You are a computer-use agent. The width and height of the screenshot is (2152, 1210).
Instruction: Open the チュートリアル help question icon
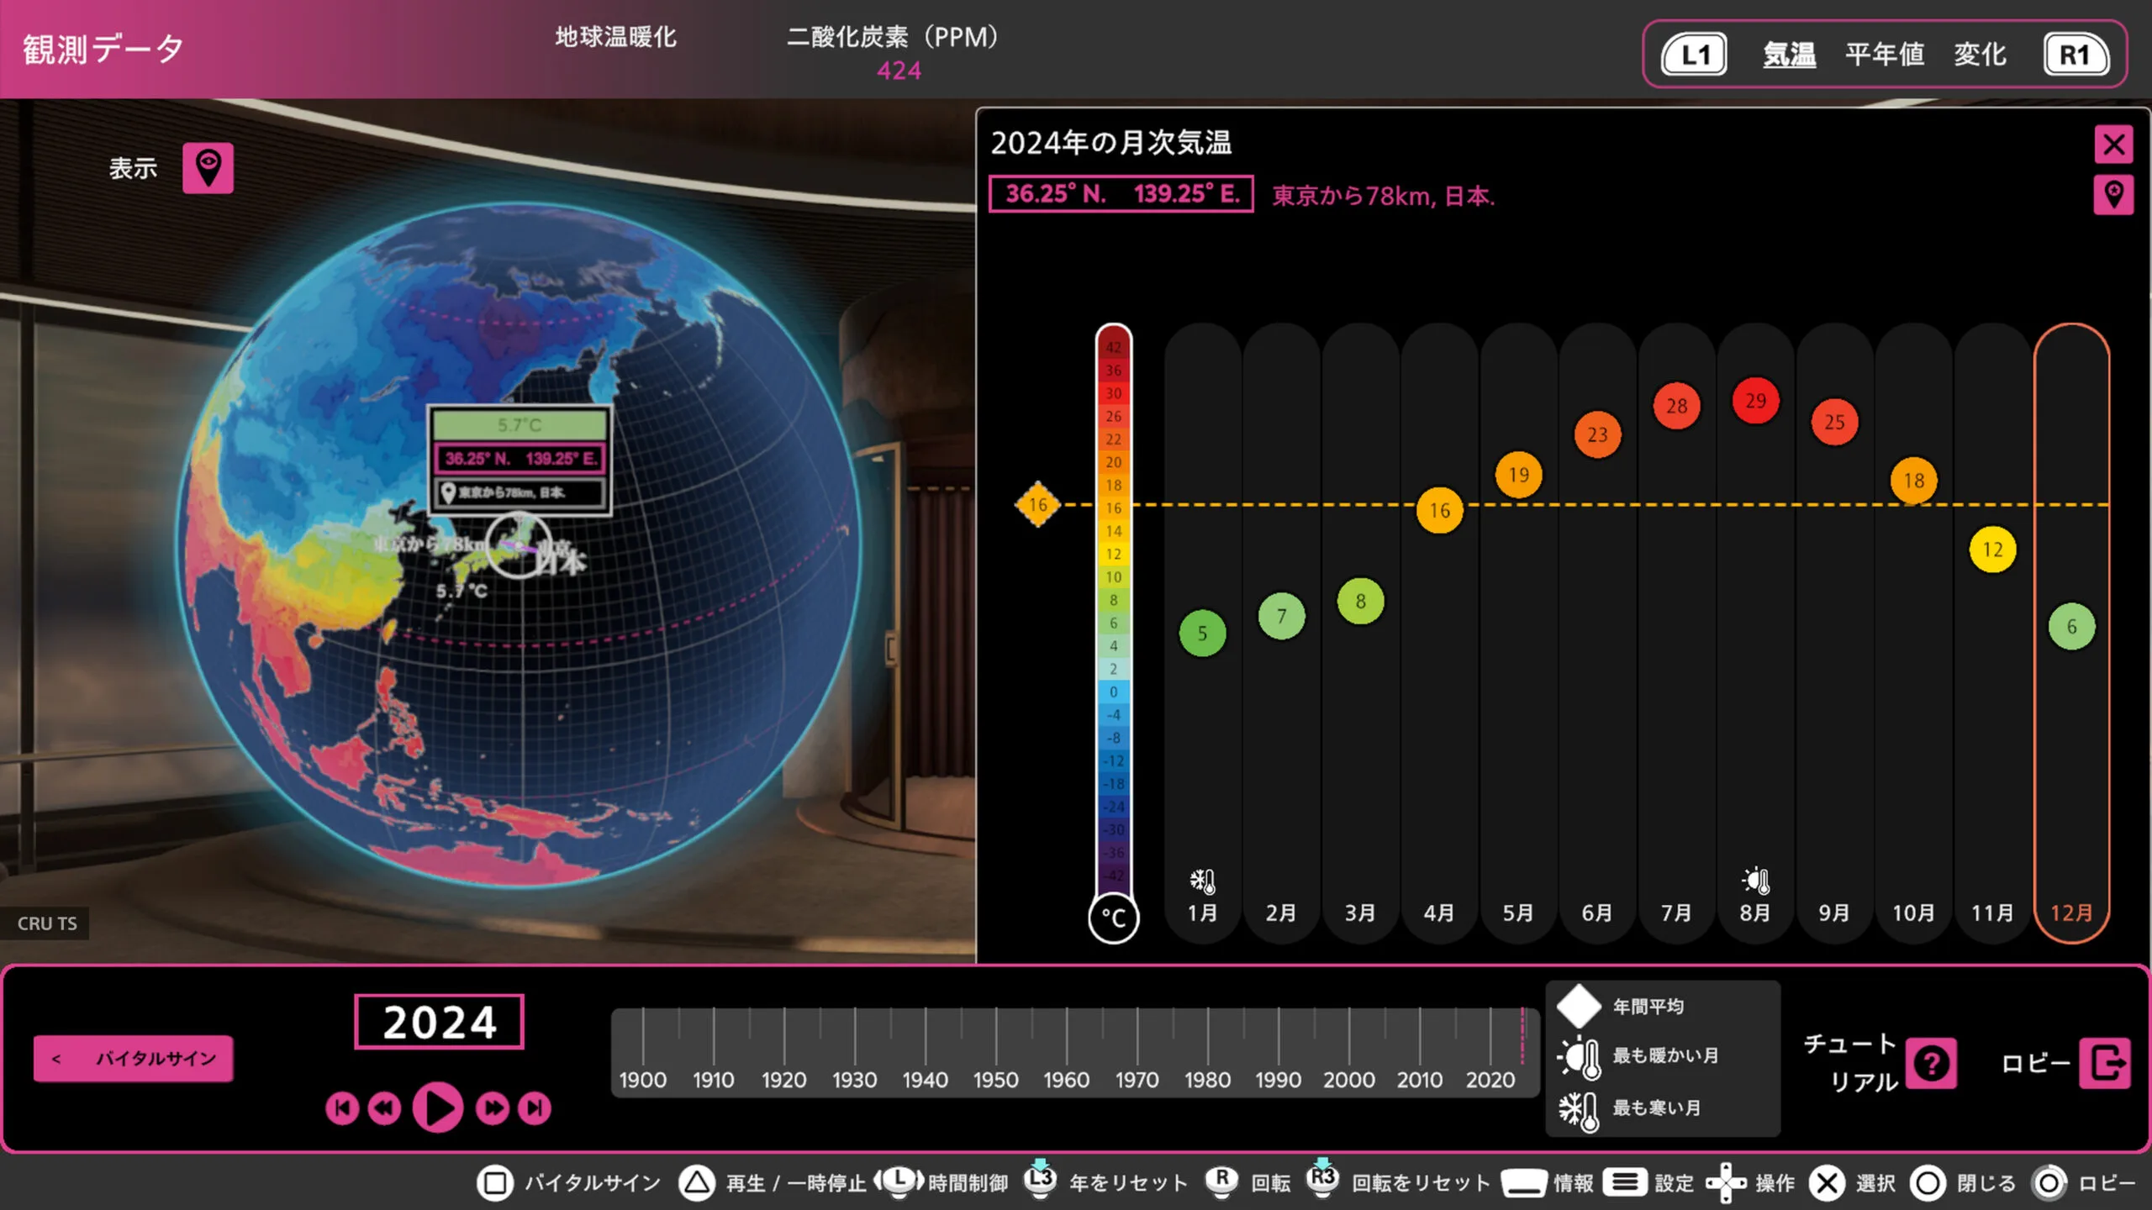pyautogui.click(x=1931, y=1064)
